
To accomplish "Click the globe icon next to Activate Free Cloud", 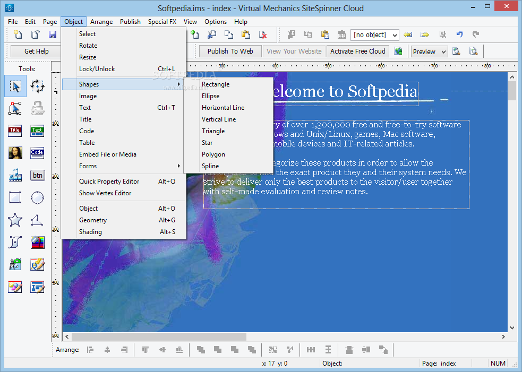I will [398, 51].
